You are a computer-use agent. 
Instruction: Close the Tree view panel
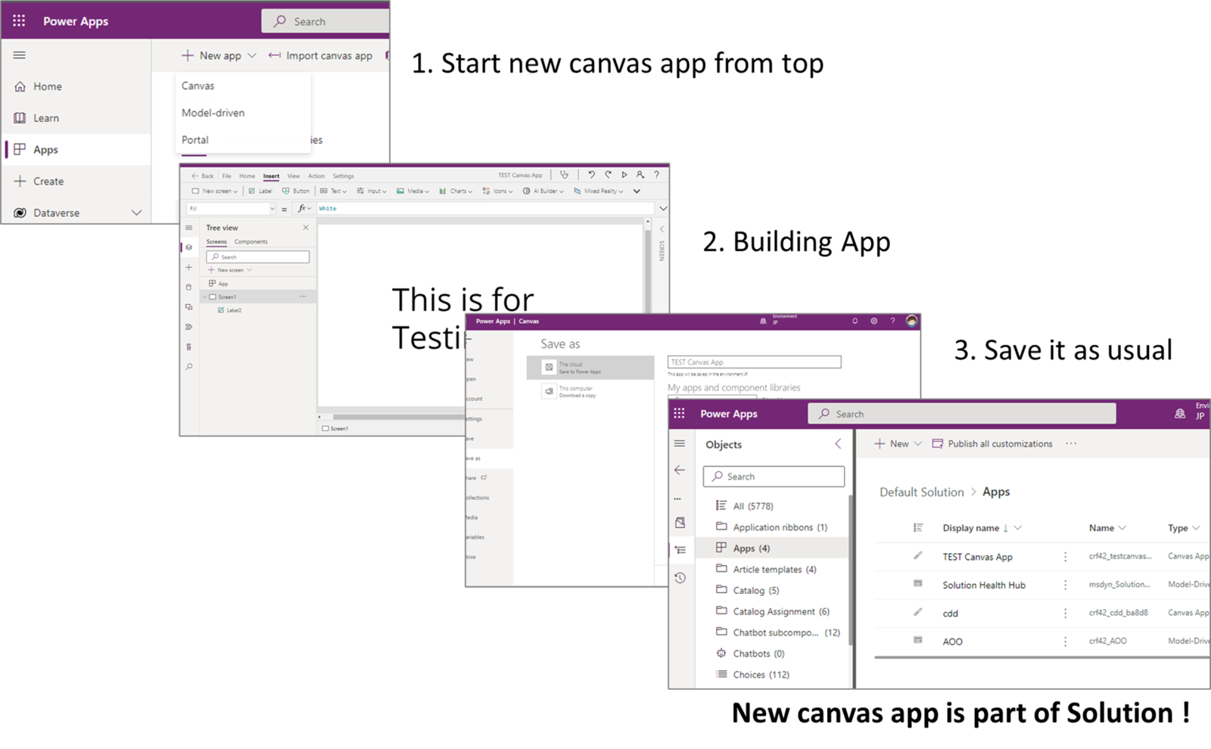(306, 228)
